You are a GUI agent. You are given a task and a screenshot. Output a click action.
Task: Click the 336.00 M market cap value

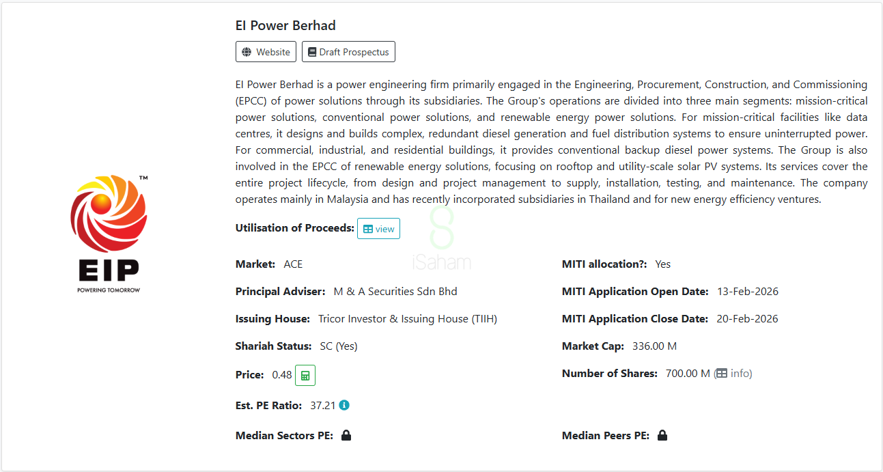(654, 346)
